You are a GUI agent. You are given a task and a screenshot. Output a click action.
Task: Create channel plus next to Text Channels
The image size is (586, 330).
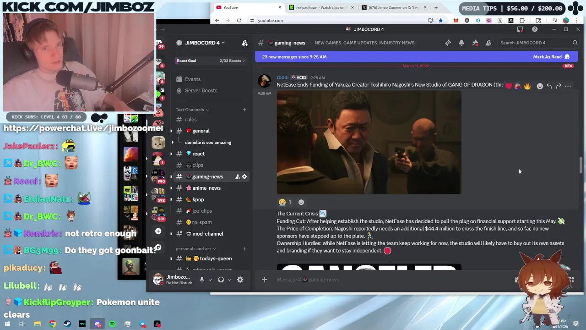coord(244,110)
